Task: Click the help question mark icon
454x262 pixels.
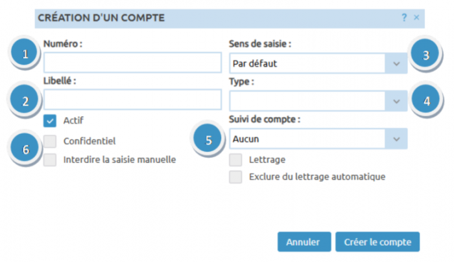Action: click(404, 18)
